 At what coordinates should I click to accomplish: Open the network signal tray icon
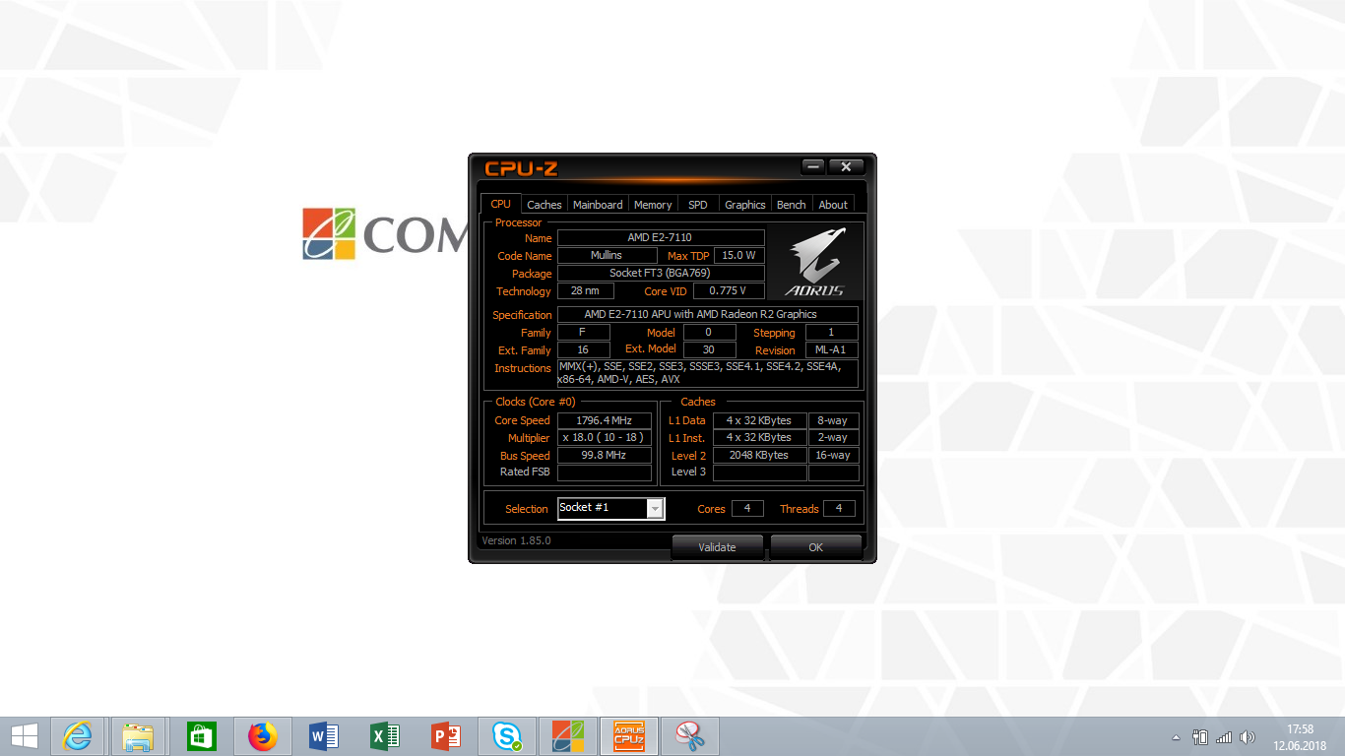coord(1224,737)
